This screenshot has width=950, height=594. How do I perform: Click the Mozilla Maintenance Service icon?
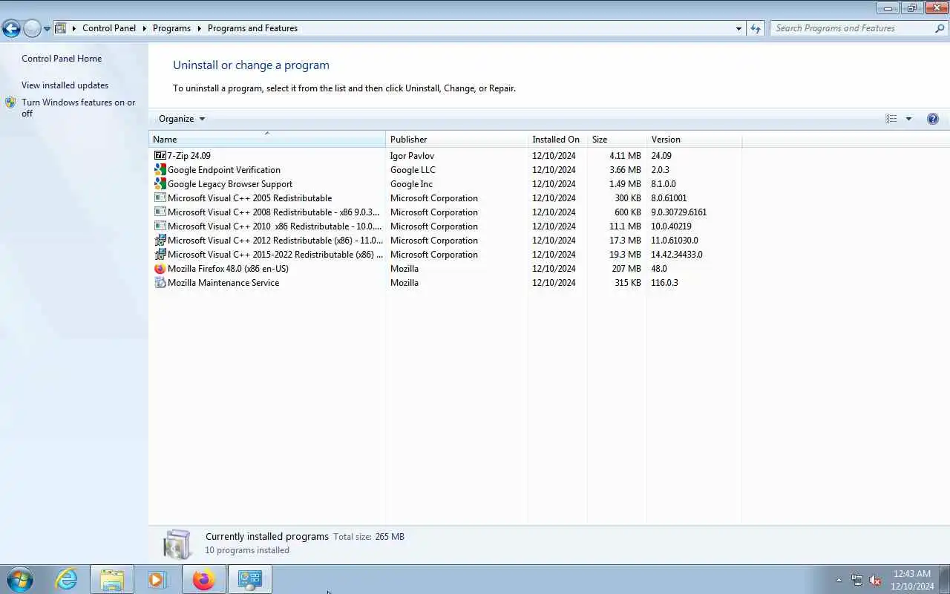pos(160,283)
